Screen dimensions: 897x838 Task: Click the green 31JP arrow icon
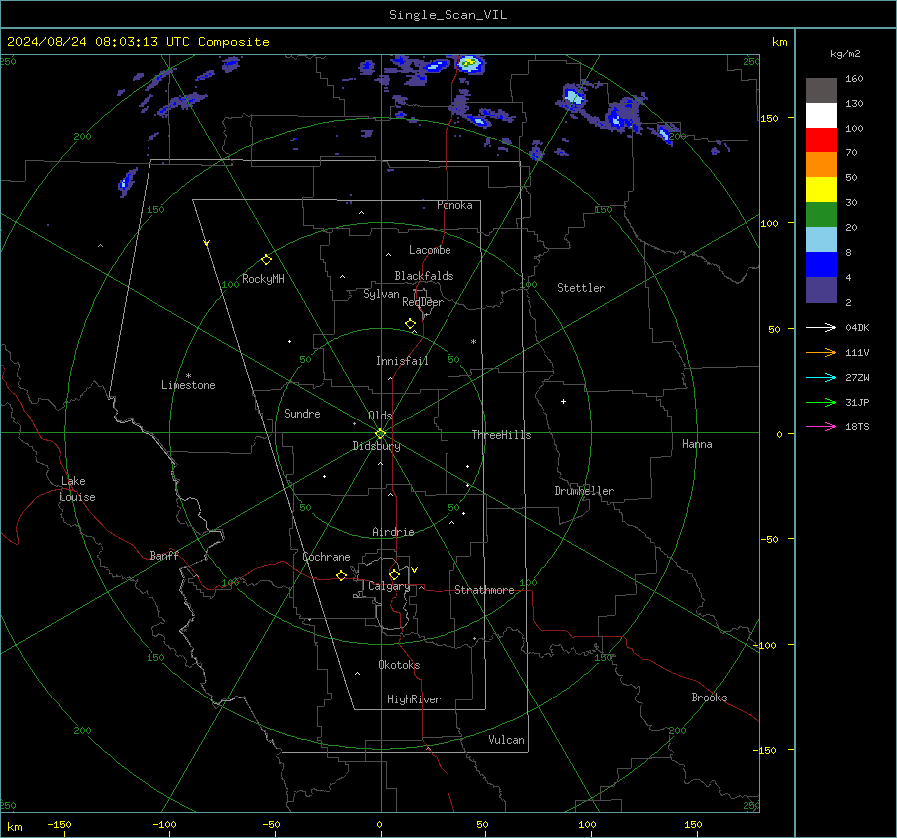click(x=821, y=403)
